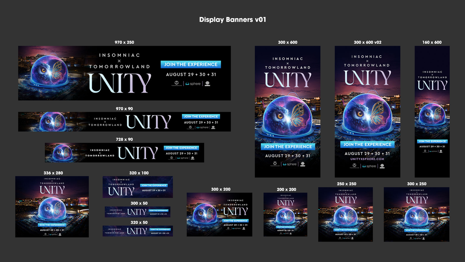Image resolution: width=465 pixels, height=262 pixels.
Task: Select the UNITY title in the 970 x 250 banner
Action: point(119,83)
